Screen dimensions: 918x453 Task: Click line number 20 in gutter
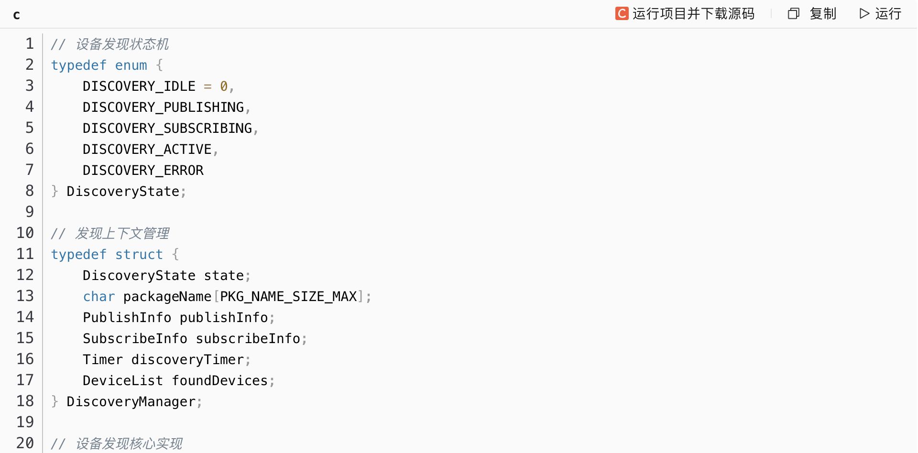[25, 443]
